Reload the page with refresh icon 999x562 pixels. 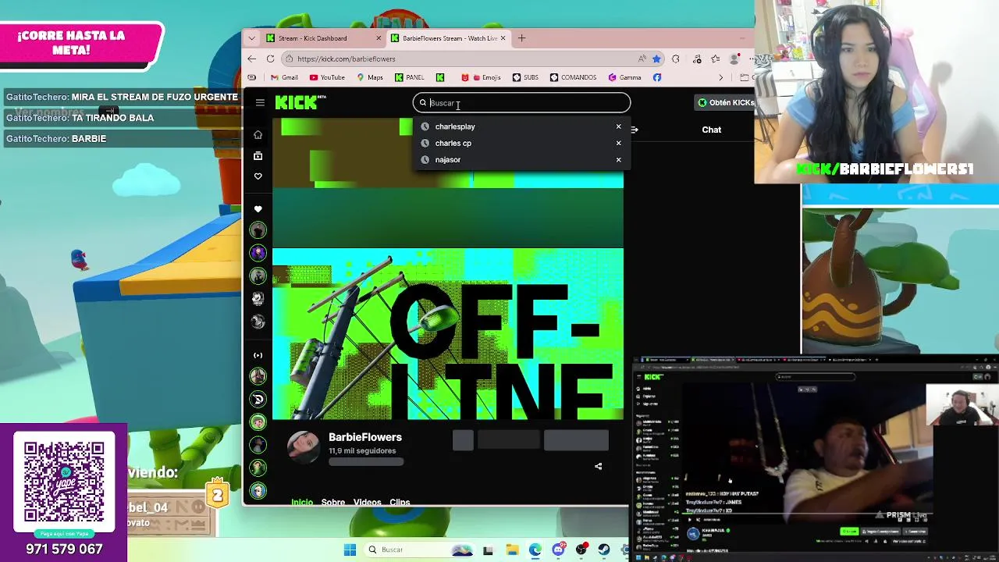pos(270,59)
